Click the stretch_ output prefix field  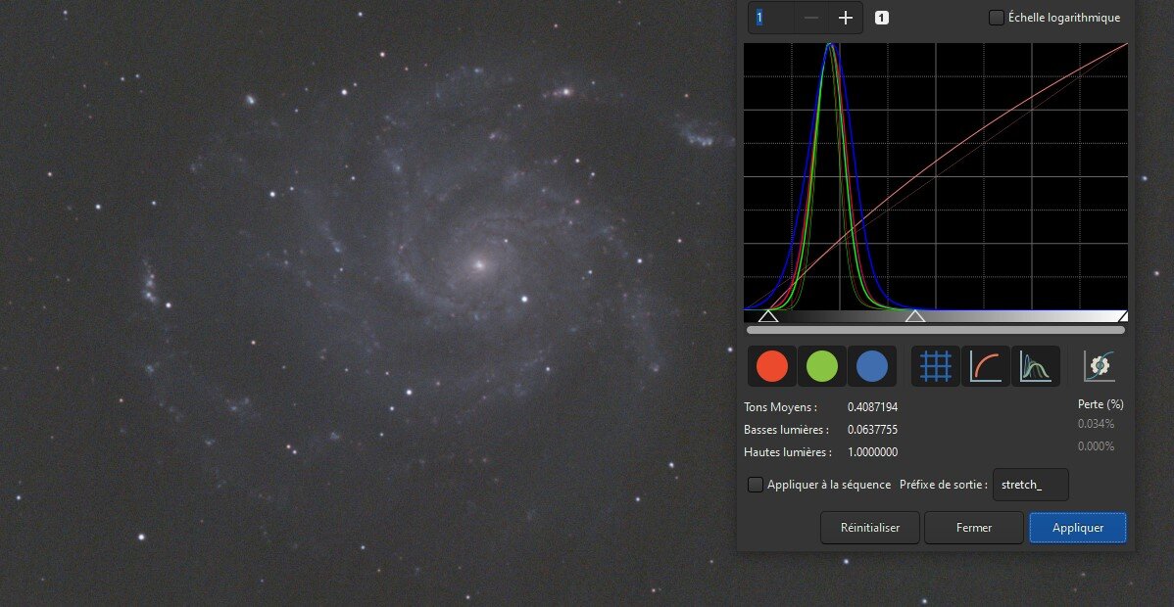(x=1030, y=485)
